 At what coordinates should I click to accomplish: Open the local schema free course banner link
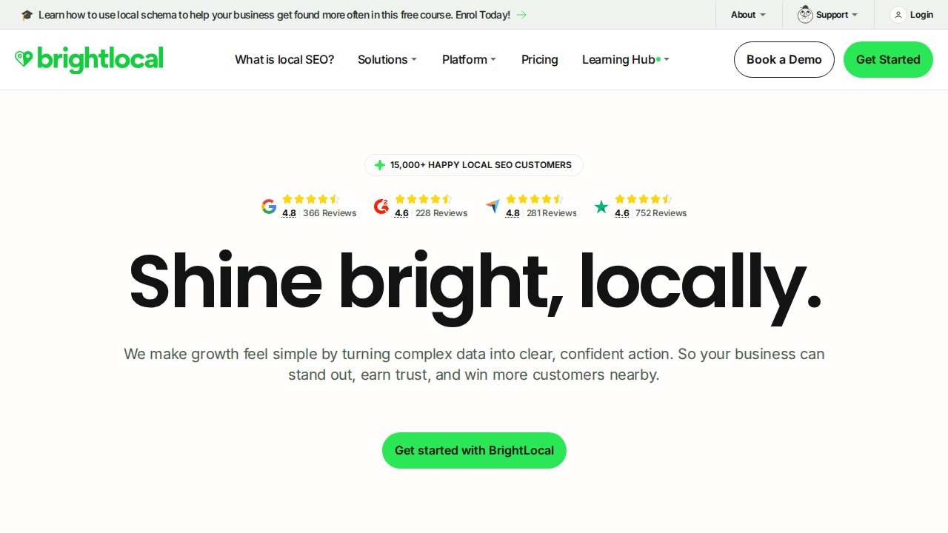(274, 15)
